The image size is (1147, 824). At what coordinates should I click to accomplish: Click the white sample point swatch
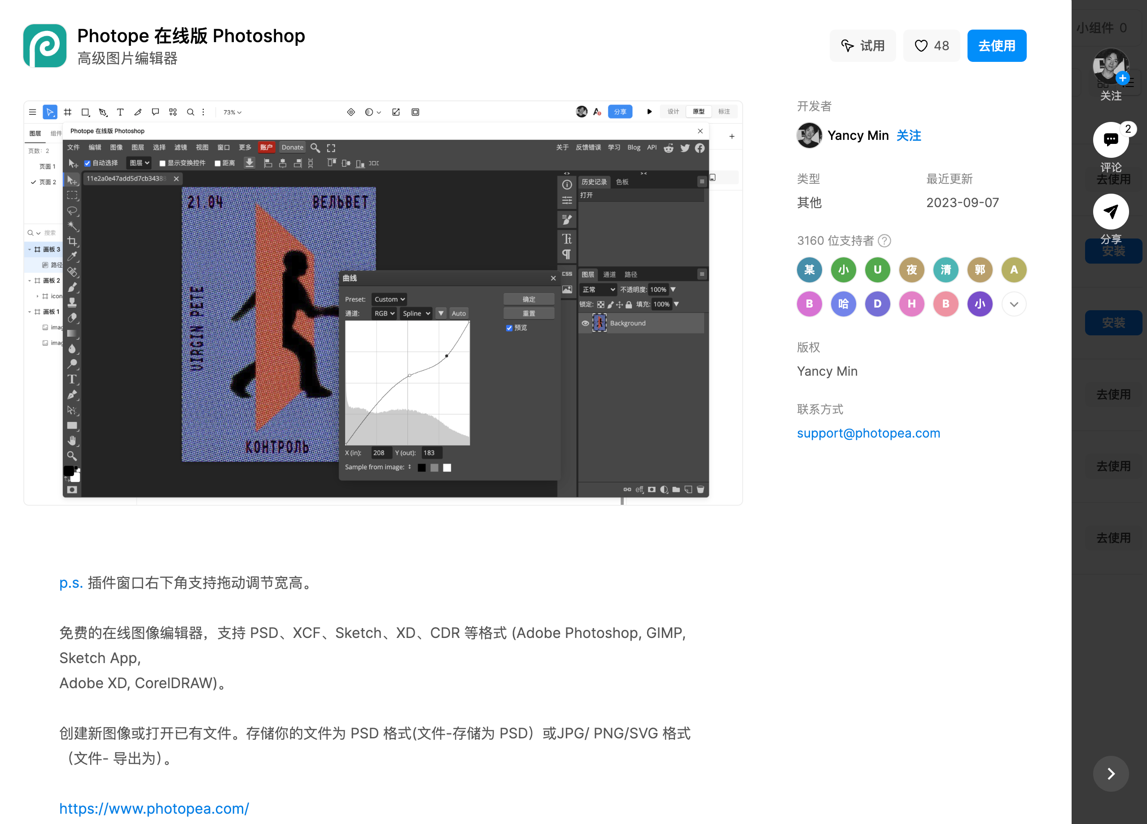(447, 467)
